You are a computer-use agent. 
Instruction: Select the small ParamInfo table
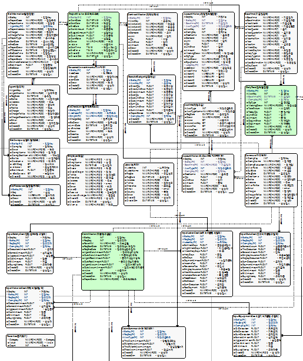point(31,340)
